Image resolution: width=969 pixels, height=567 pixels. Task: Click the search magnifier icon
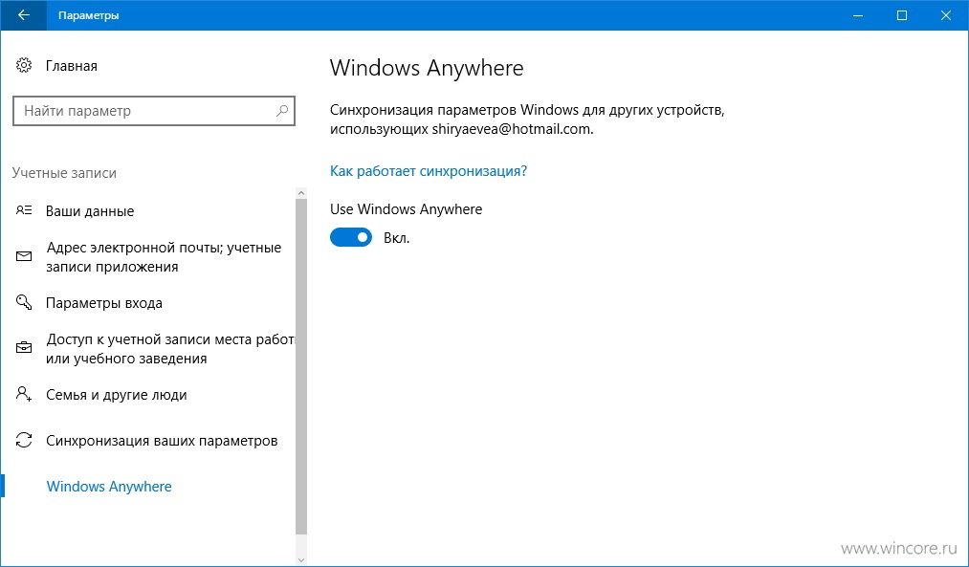[282, 111]
